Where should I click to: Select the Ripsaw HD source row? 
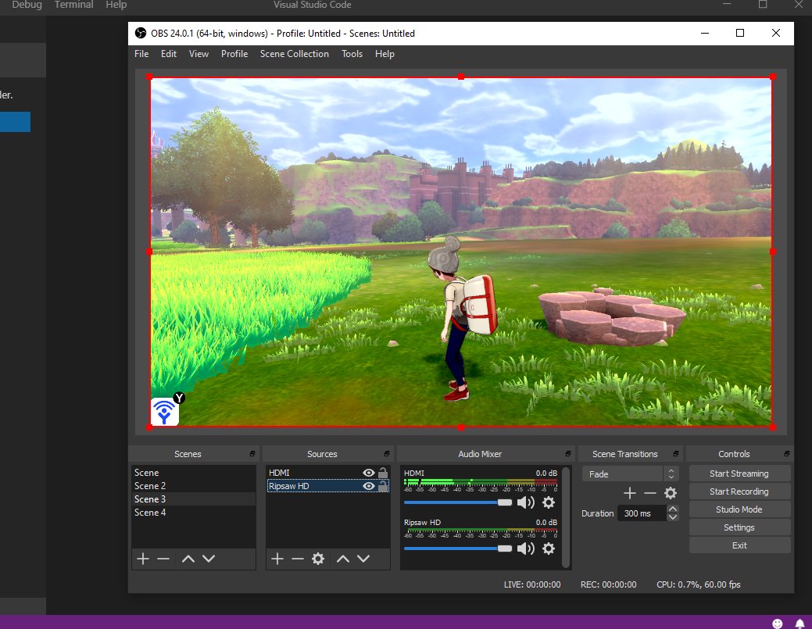click(x=327, y=486)
